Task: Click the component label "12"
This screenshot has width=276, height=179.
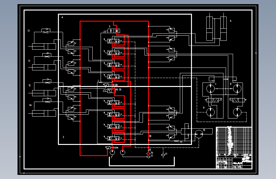Action: pos(30,85)
